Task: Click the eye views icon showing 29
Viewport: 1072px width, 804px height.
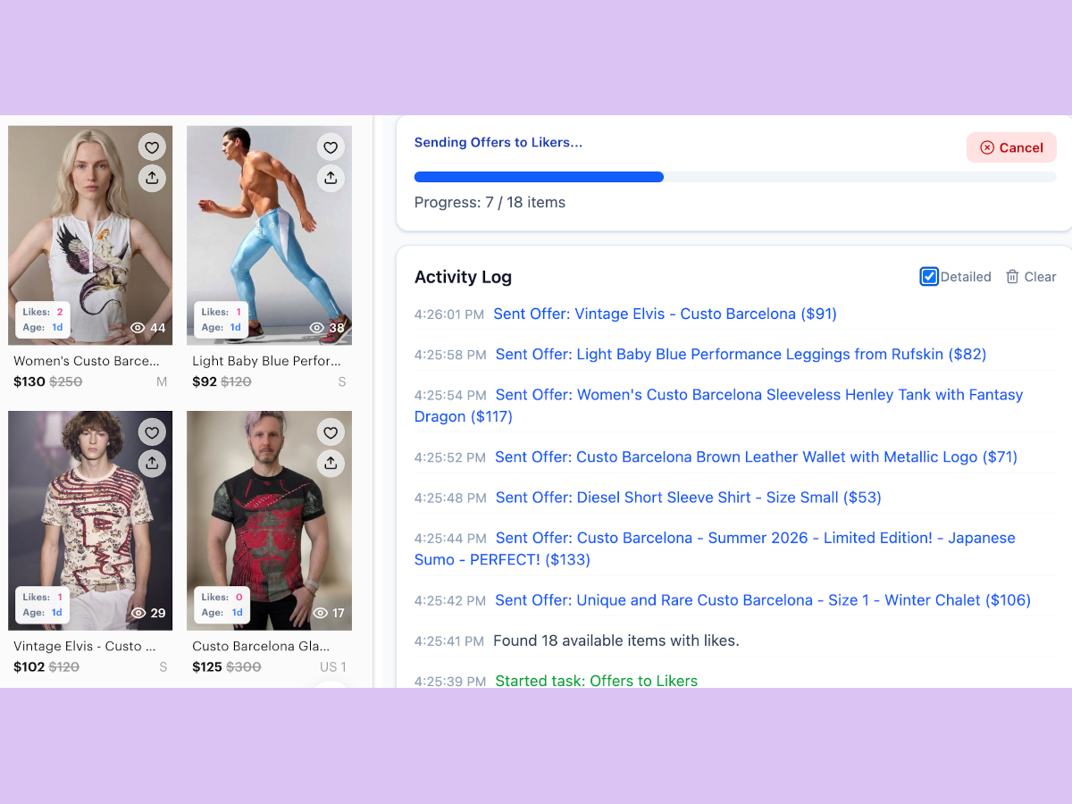Action: click(x=138, y=613)
